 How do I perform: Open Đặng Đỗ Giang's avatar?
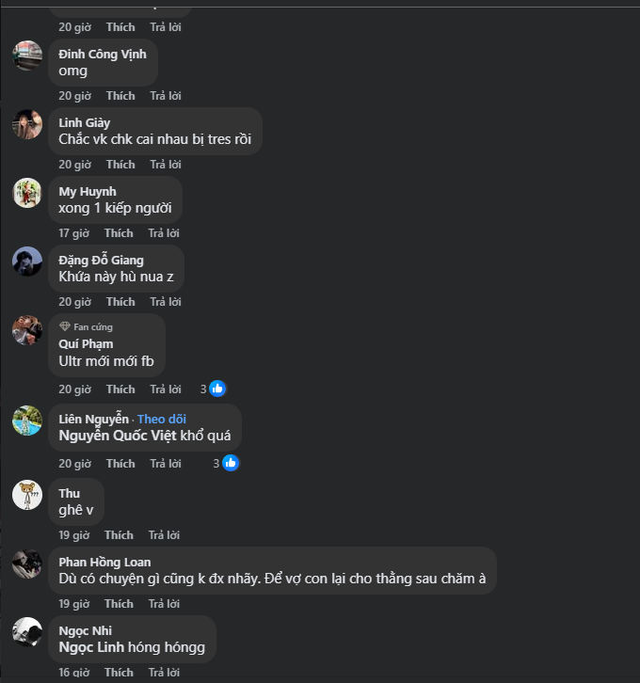tap(27, 262)
